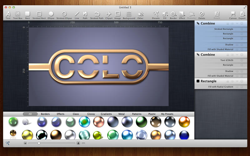Choose the Ellipse shape tool
The width and height of the screenshot is (250, 156).
tap(51, 15)
